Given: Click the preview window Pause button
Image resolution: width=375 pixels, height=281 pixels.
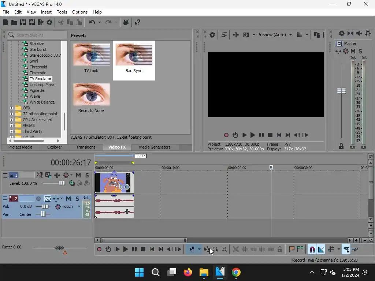Looking at the screenshot, I should [261, 135].
